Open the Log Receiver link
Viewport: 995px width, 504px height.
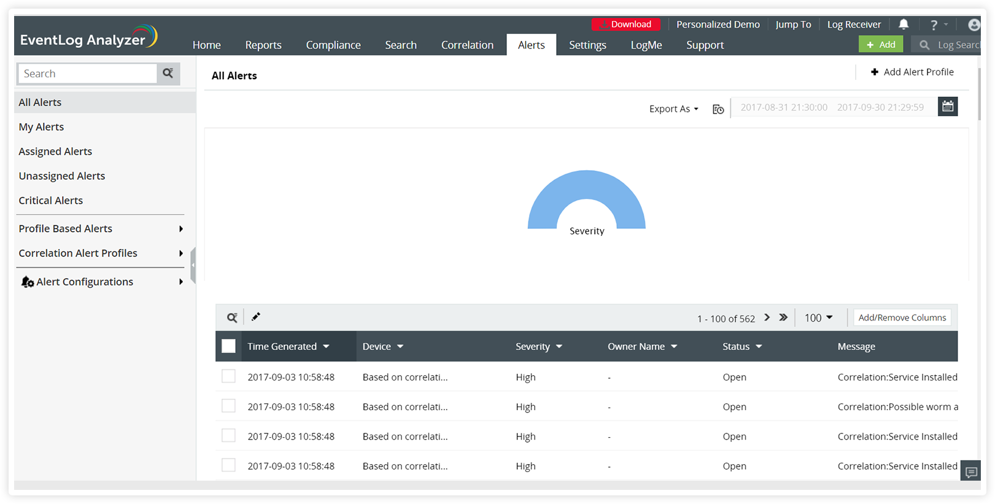click(x=854, y=25)
